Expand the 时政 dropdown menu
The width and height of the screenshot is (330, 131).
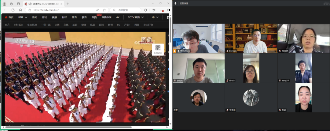click(23, 17)
